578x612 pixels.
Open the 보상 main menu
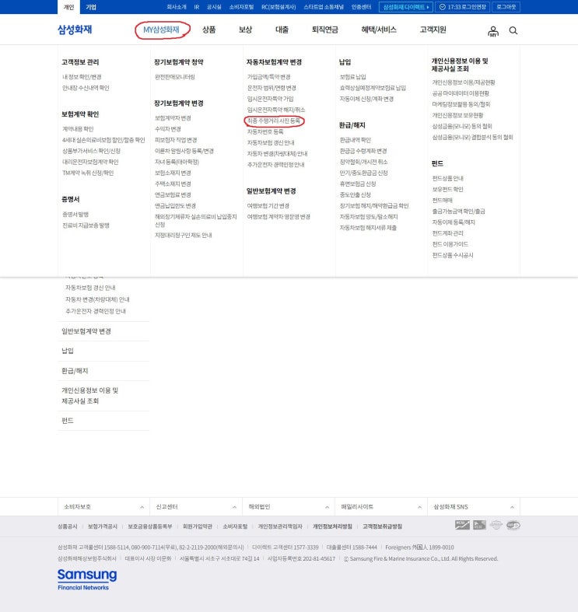pos(245,30)
